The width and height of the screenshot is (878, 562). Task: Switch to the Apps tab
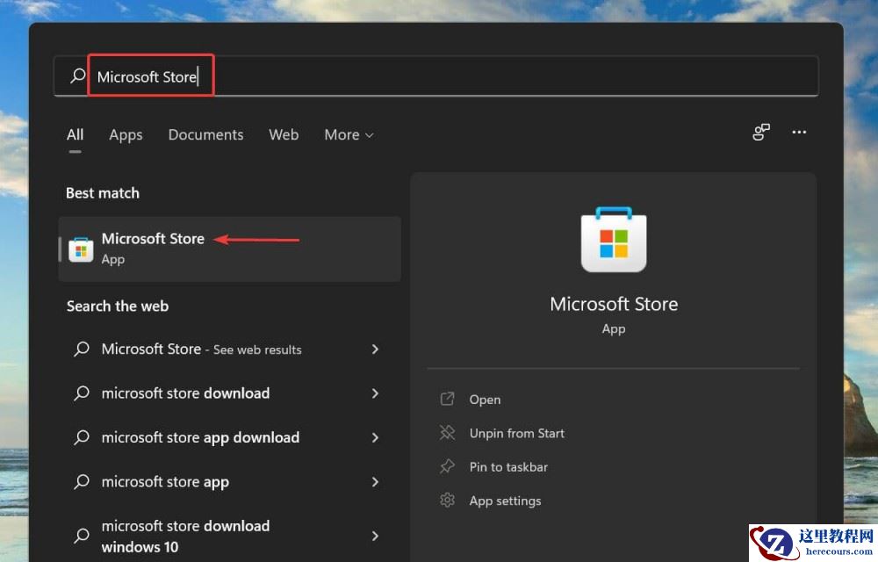tap(126, 134)
